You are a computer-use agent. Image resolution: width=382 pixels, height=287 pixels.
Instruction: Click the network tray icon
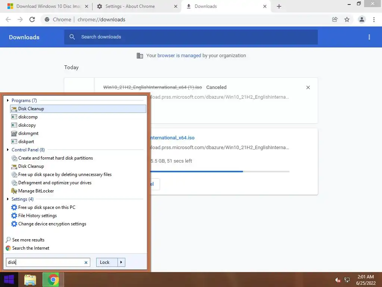347,280
